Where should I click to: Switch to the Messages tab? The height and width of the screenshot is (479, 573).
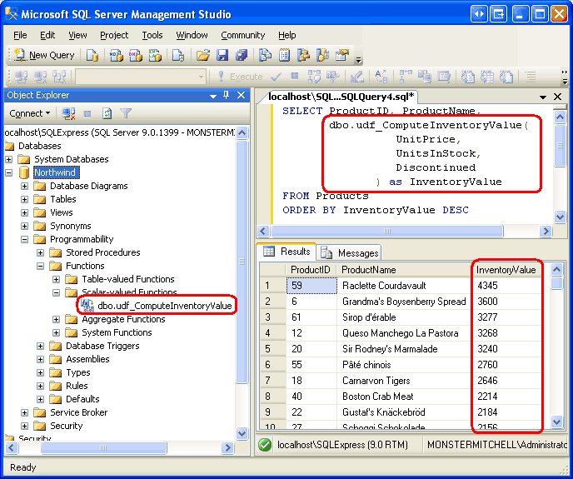coord(350,252)
